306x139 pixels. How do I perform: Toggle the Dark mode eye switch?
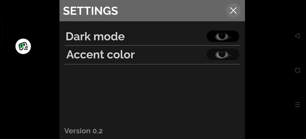click(x=223, y=36)
